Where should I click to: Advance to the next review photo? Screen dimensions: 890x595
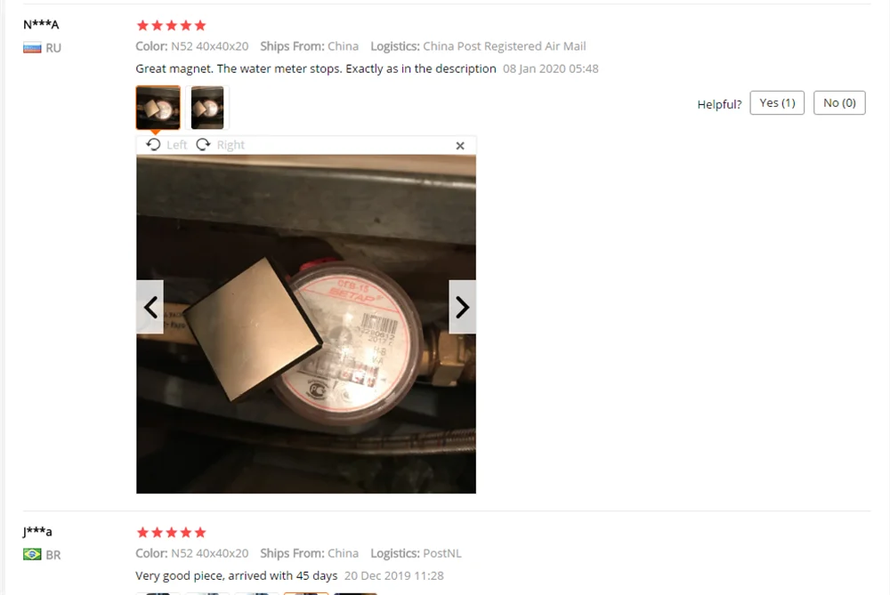[462, 307]
